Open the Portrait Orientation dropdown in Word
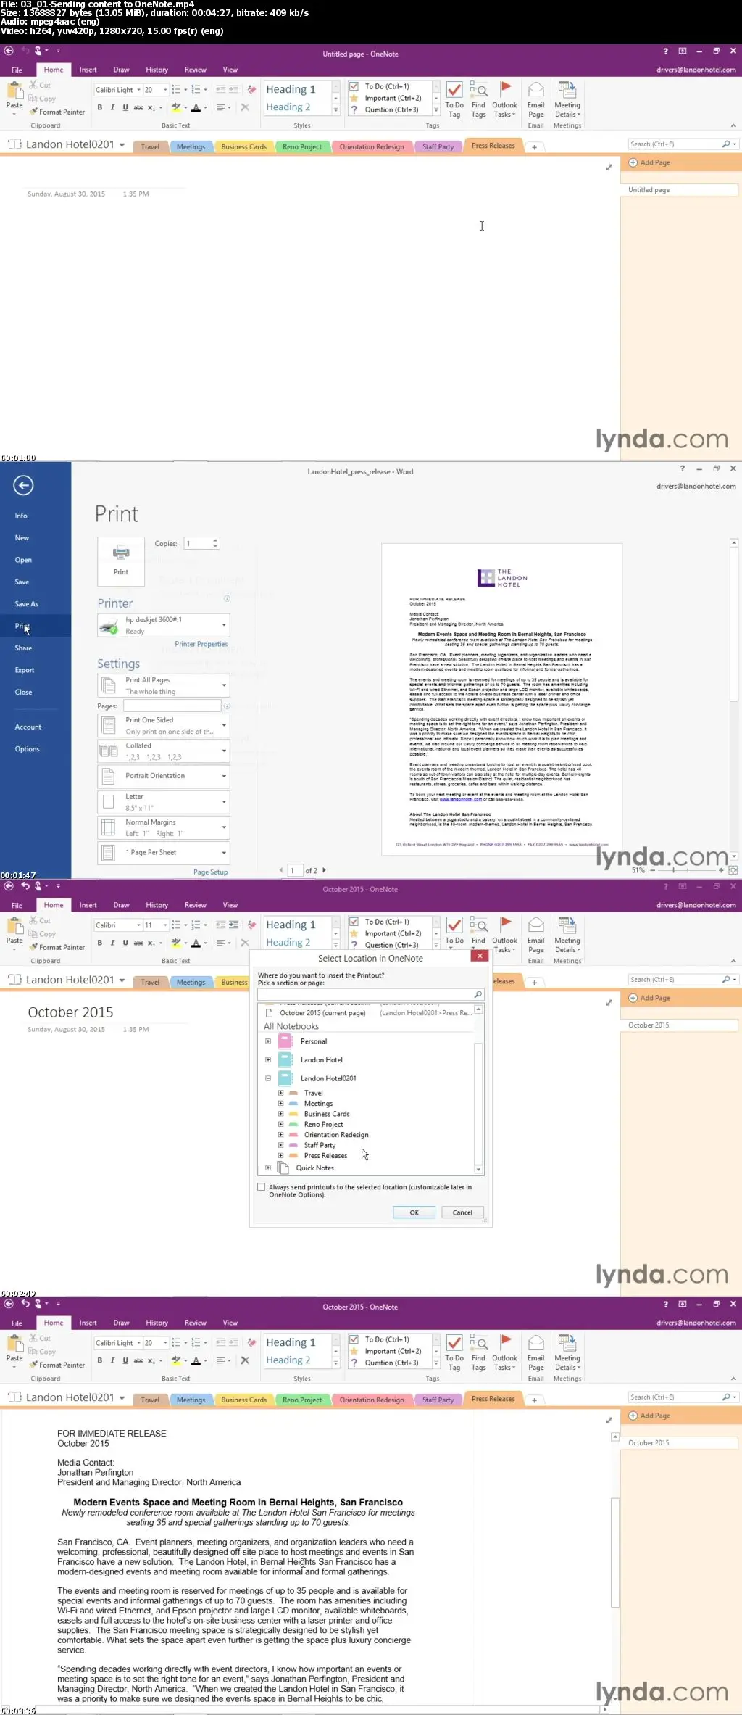 [x=164, y=776]
